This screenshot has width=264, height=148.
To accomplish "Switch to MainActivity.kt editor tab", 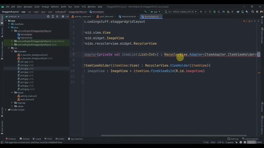I will 128,16.
